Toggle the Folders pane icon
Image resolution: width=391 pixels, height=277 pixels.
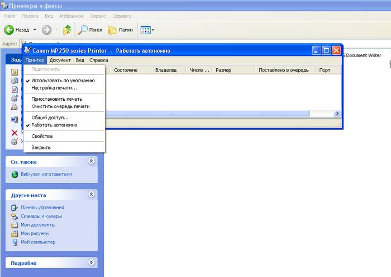coord(112,30)
